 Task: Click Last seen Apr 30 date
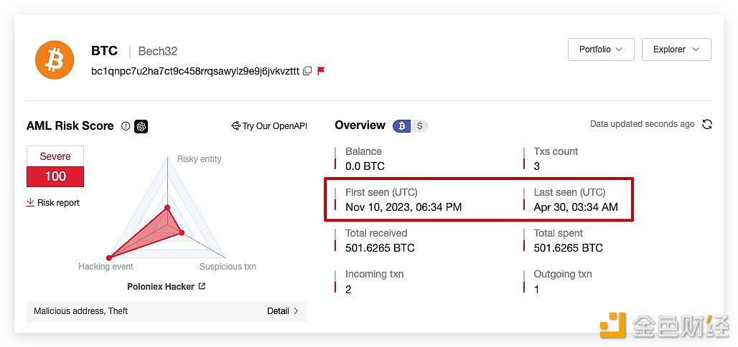[576, 207]
